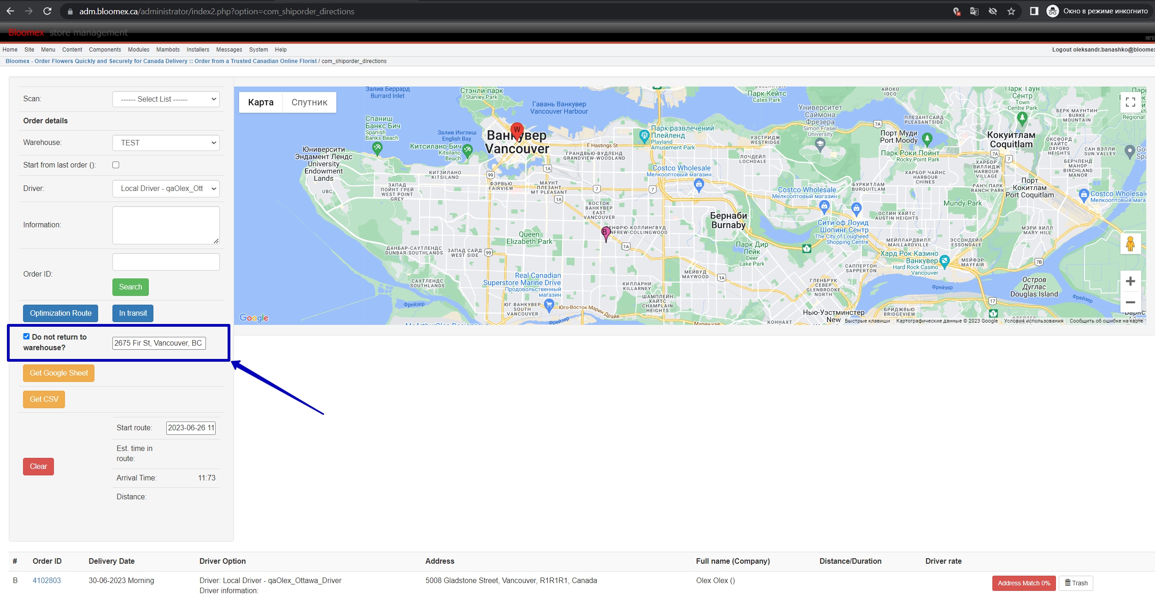This screenshot has height=601, width=1155.
Task: Switch map to Спутник satellite view
Action: (x=309, y=102)
